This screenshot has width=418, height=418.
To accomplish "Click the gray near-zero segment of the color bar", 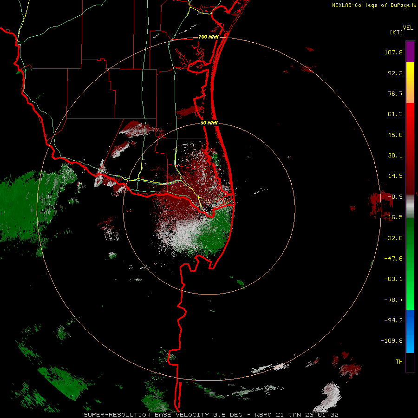I will pyautogui.click(x=410, y=207).
